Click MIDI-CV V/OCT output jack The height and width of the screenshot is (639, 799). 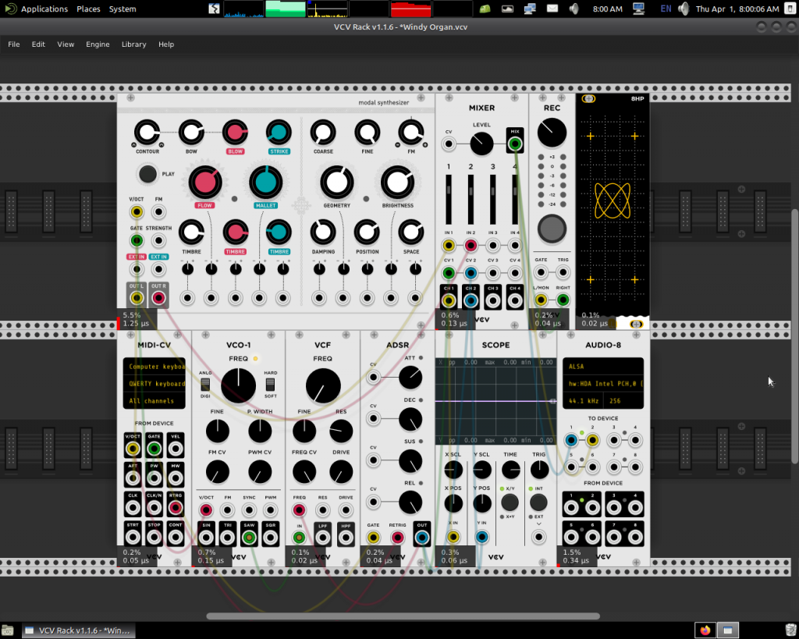click(133, 449)
